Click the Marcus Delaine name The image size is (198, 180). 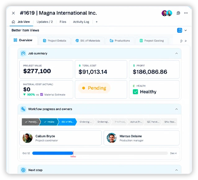tap(131, 136)
